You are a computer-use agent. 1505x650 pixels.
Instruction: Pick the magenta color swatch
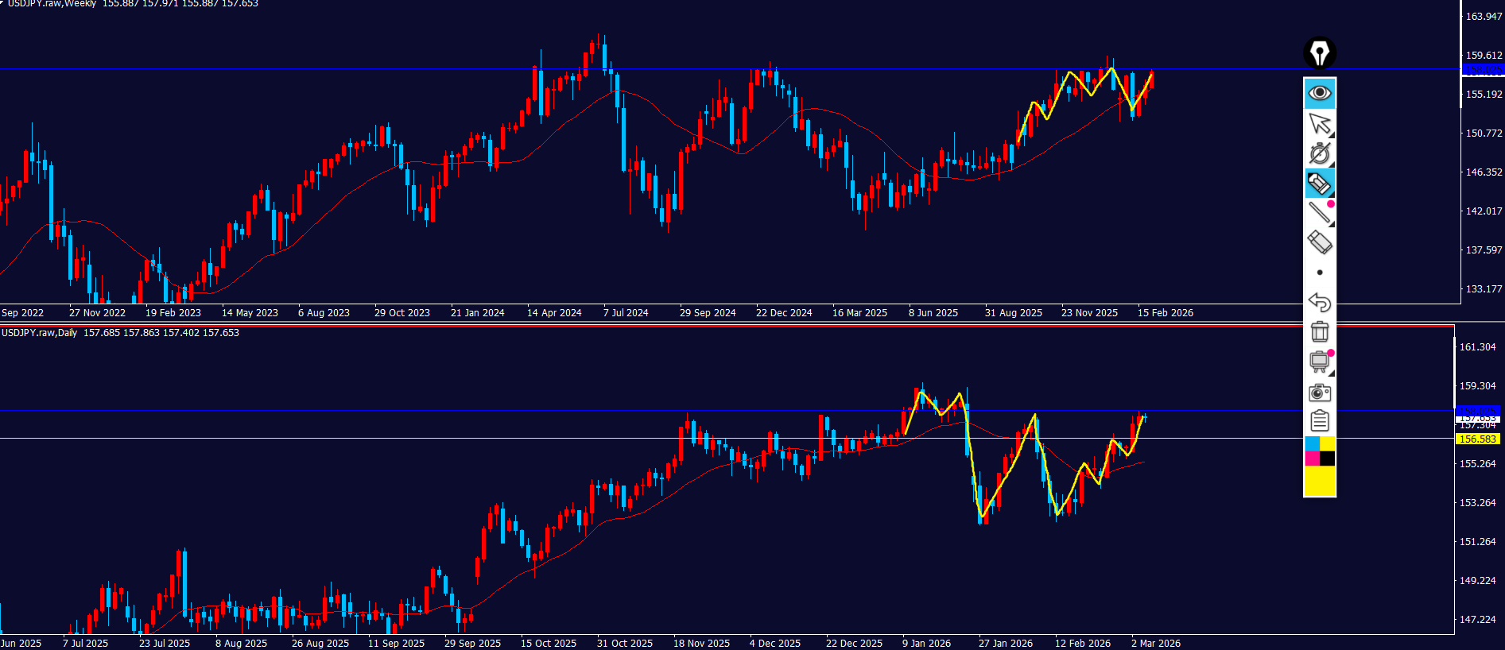[x=1312, y=458]
